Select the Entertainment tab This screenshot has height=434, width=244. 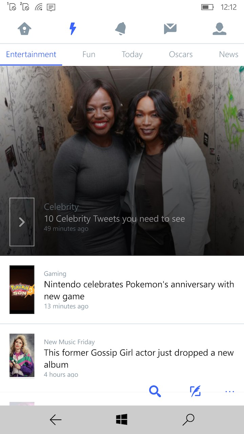pos(31,54)
